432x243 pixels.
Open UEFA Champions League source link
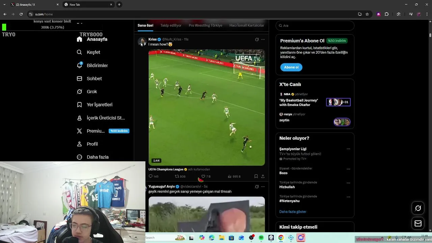point(166,169)
